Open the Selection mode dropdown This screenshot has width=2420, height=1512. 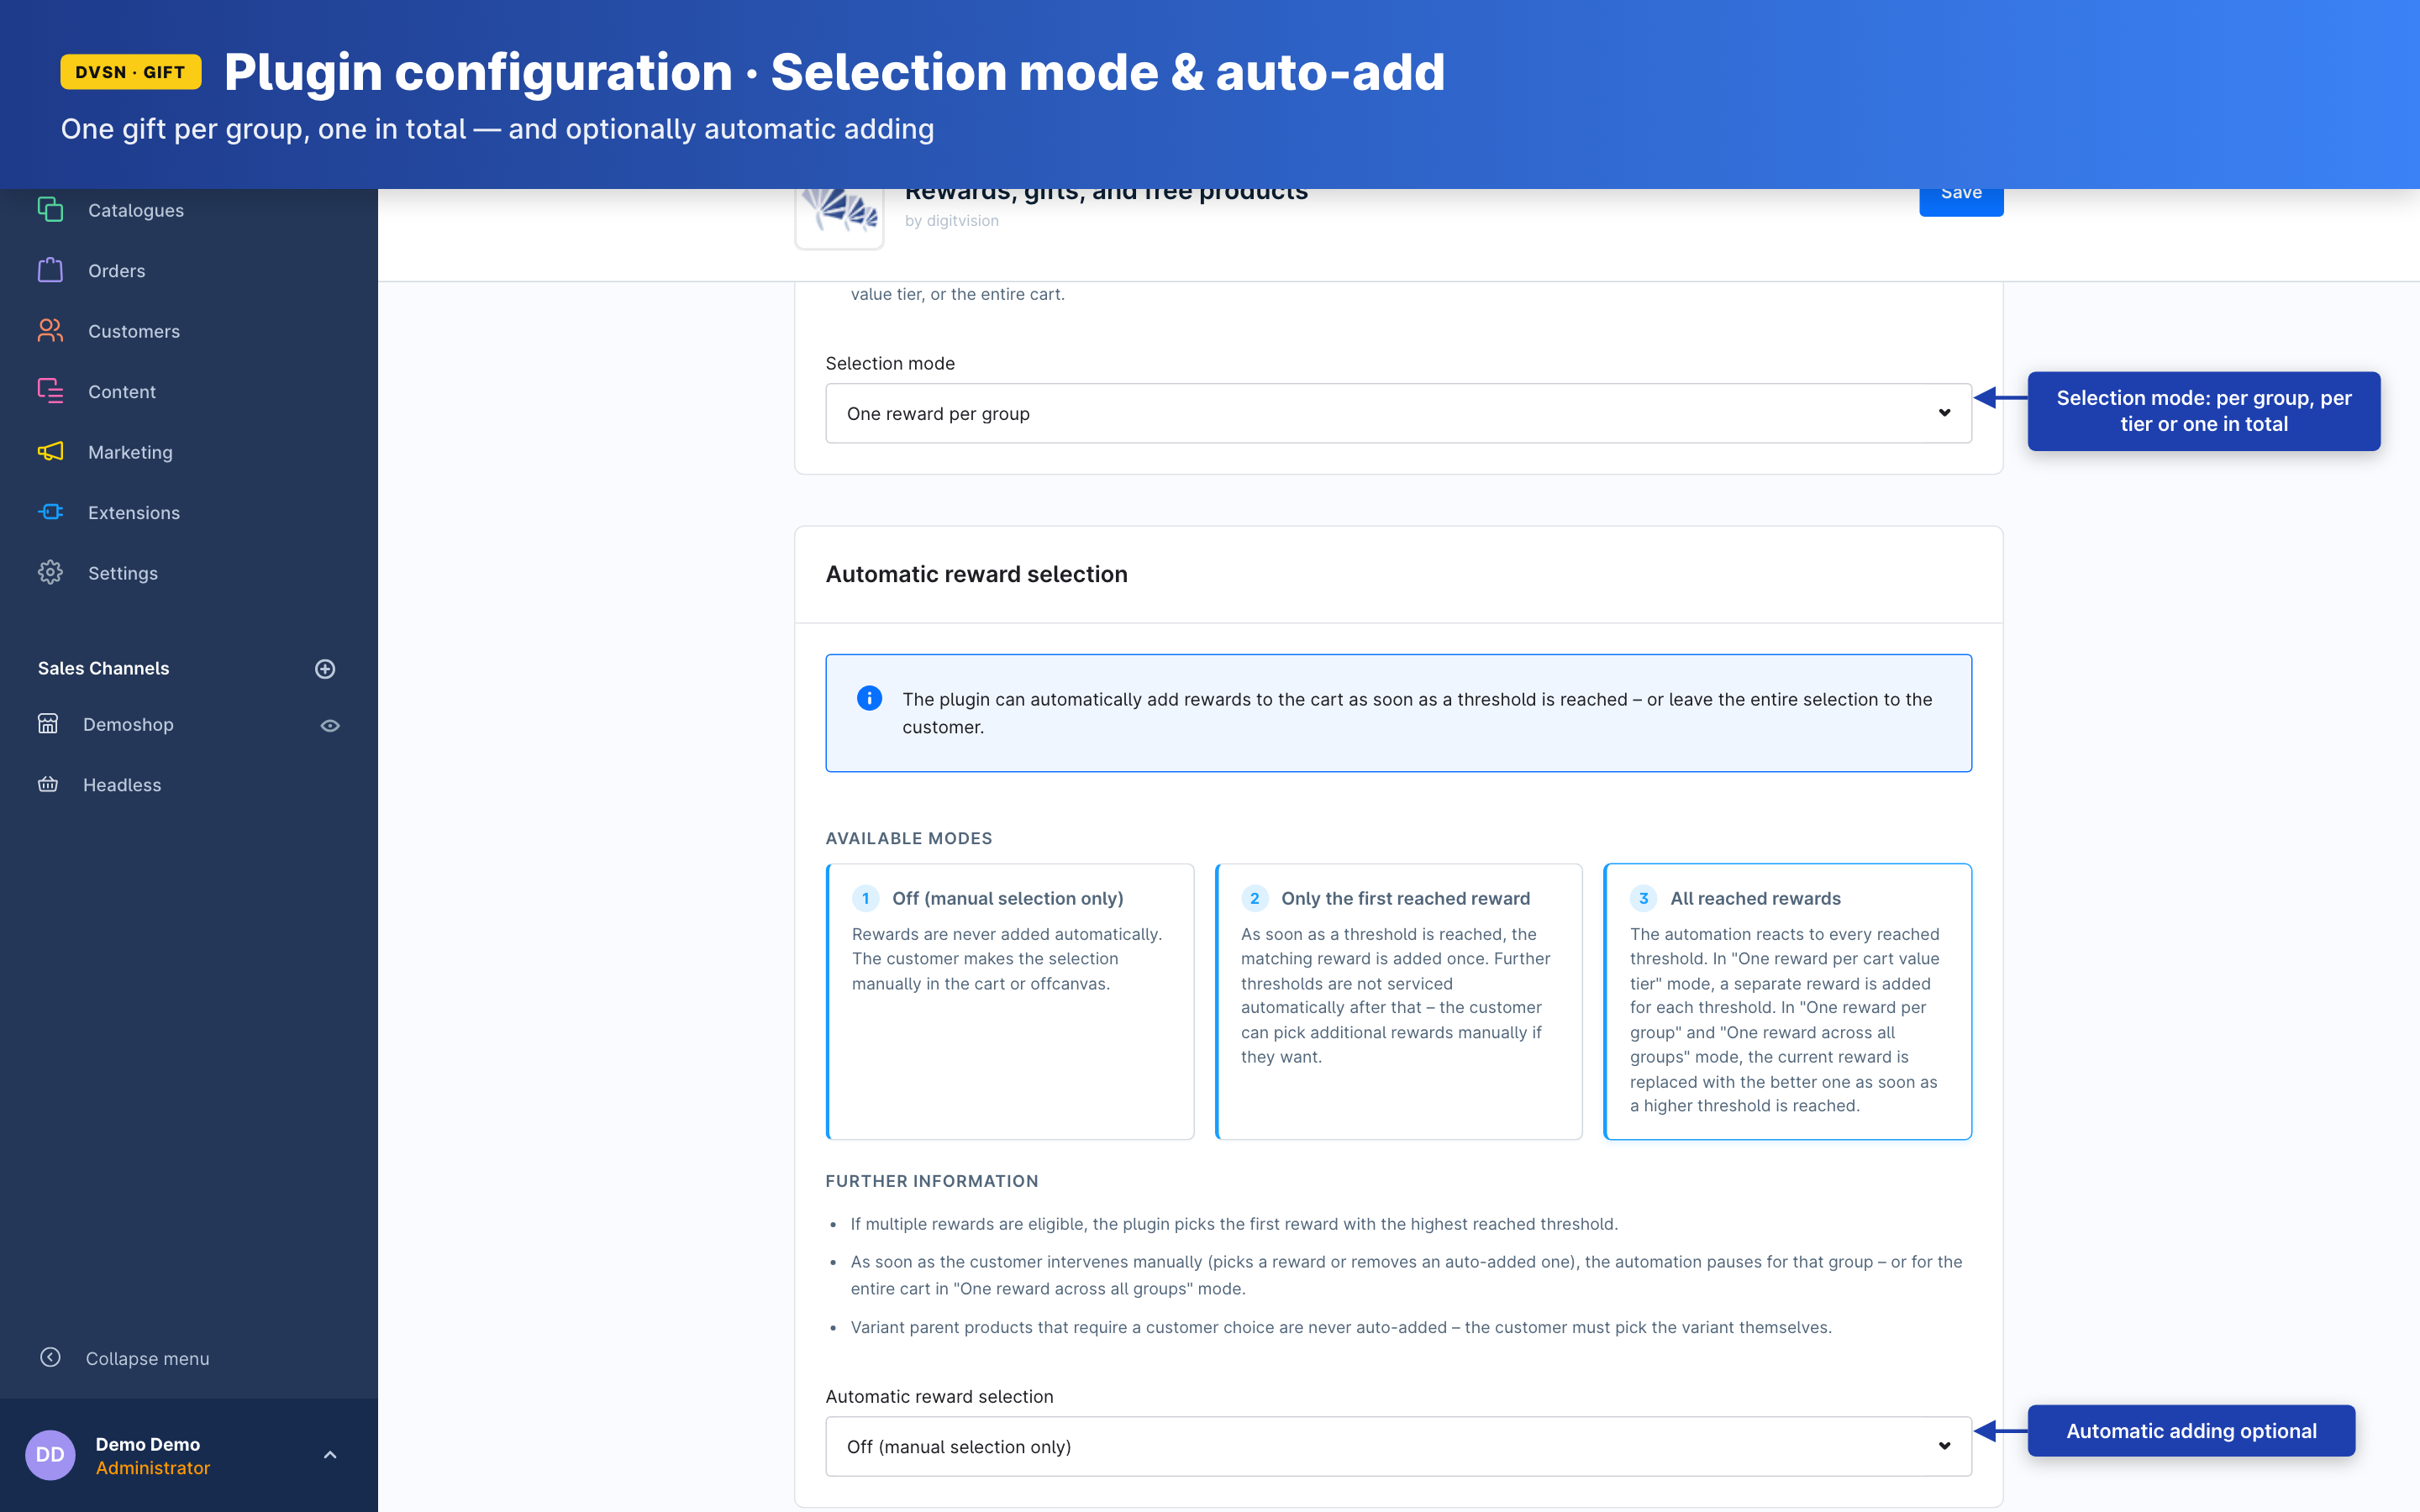tap(1398, 413)
